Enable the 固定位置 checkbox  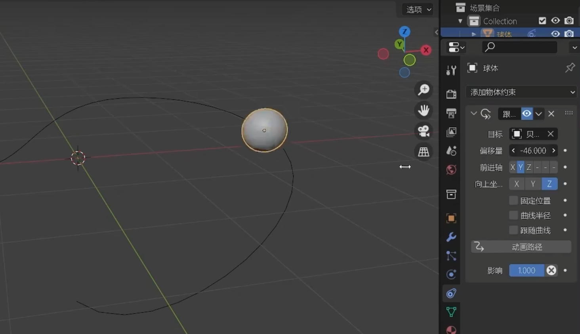[x=513, y=200]
